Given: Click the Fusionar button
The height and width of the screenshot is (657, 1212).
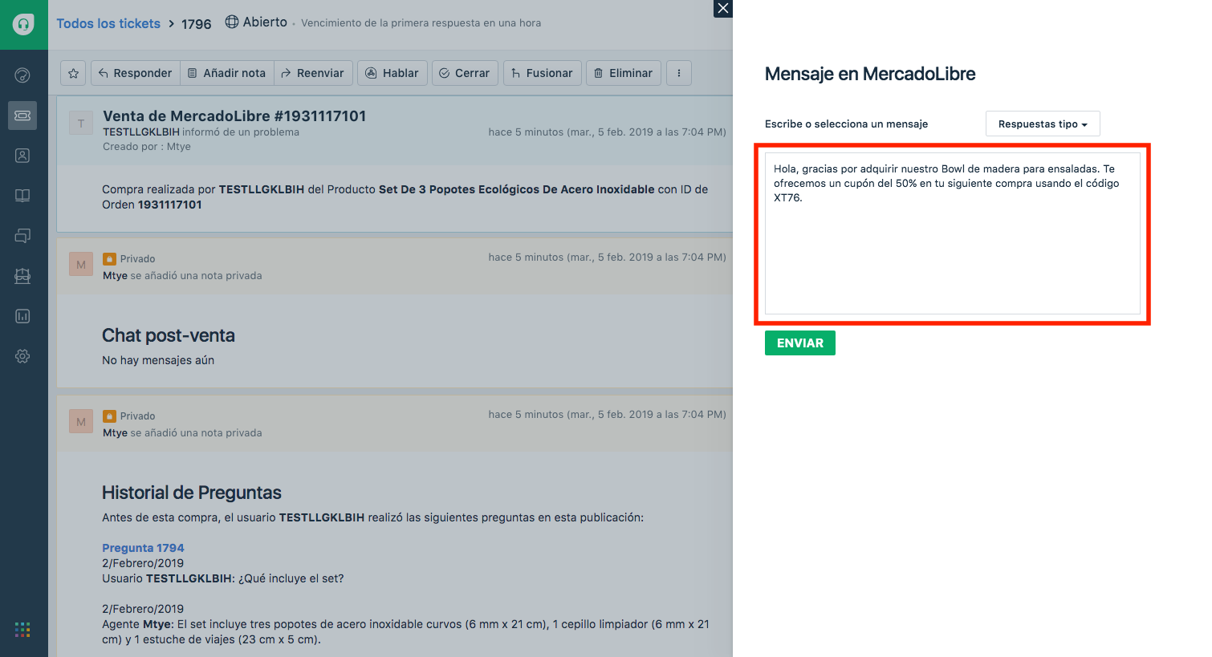Looking at the screenshot, I should tap(543, 73).
